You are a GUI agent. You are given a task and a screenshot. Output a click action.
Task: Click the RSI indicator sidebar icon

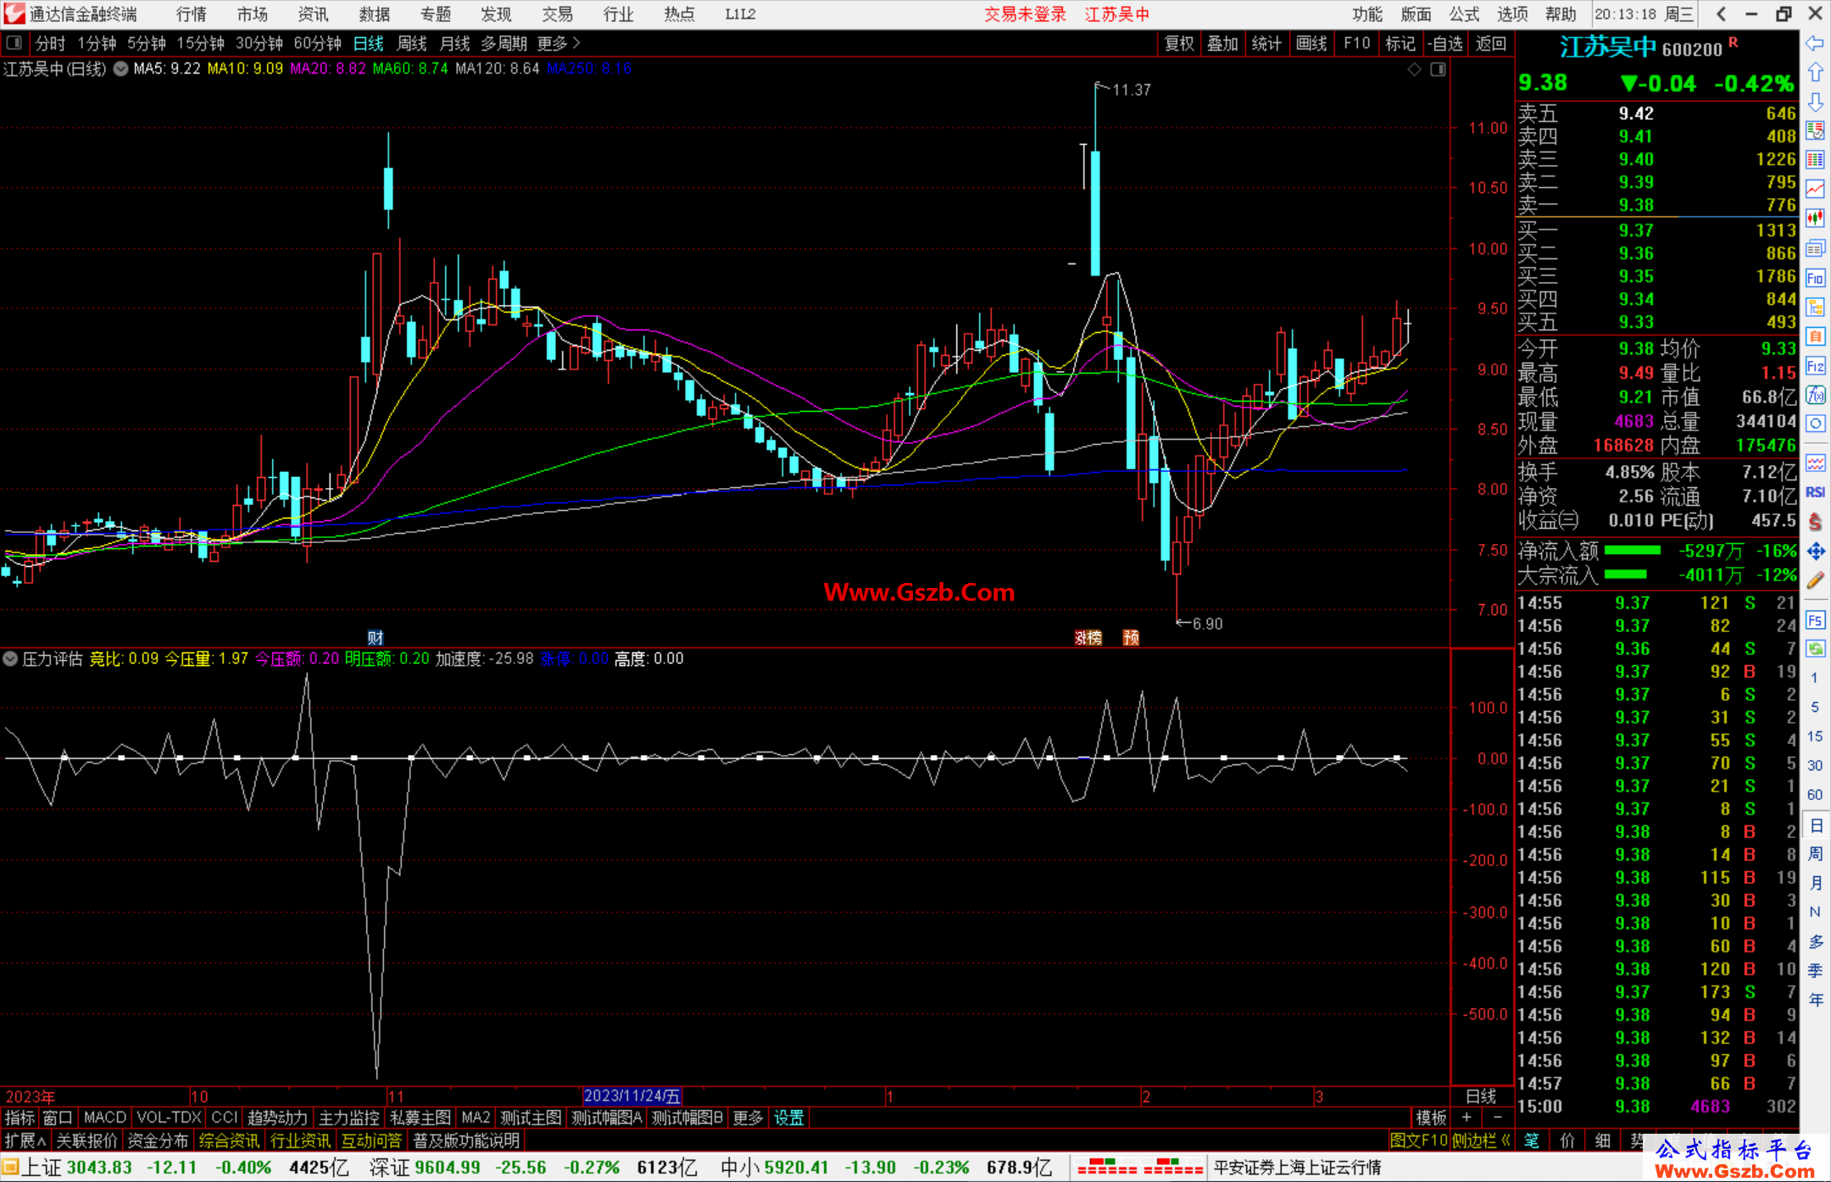(x=1815, y=492)
